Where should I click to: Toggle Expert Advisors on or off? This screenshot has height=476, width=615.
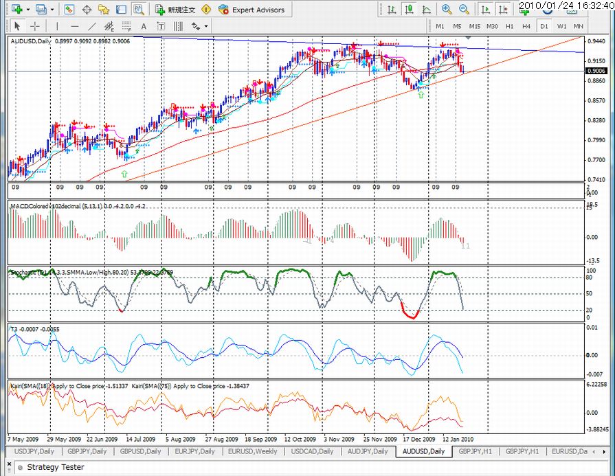(251, 10)
